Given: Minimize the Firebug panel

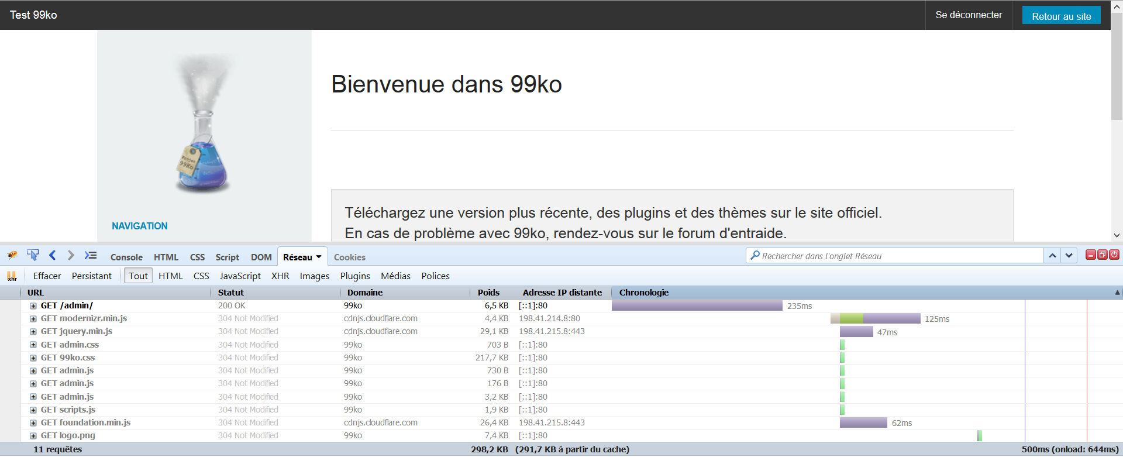Looking at the screenshot, I should 1091,255.
